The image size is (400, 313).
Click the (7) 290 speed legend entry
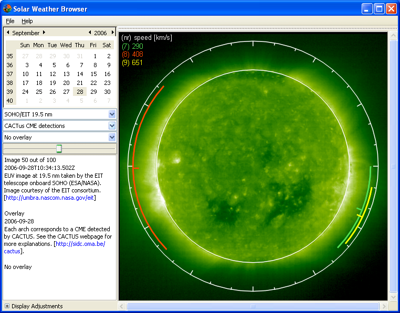132,46
